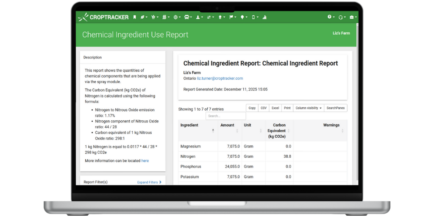This screenshot has height=217, width=434.
Task: Expand the report filters panel
Action: point(149,182)
